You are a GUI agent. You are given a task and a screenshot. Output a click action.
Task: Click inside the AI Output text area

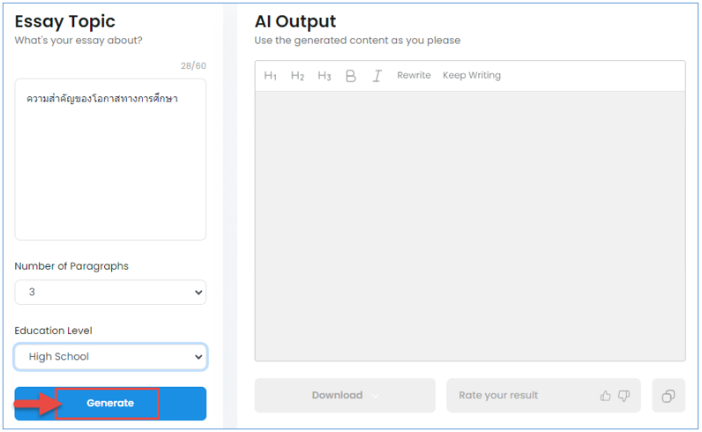point(470,226)
